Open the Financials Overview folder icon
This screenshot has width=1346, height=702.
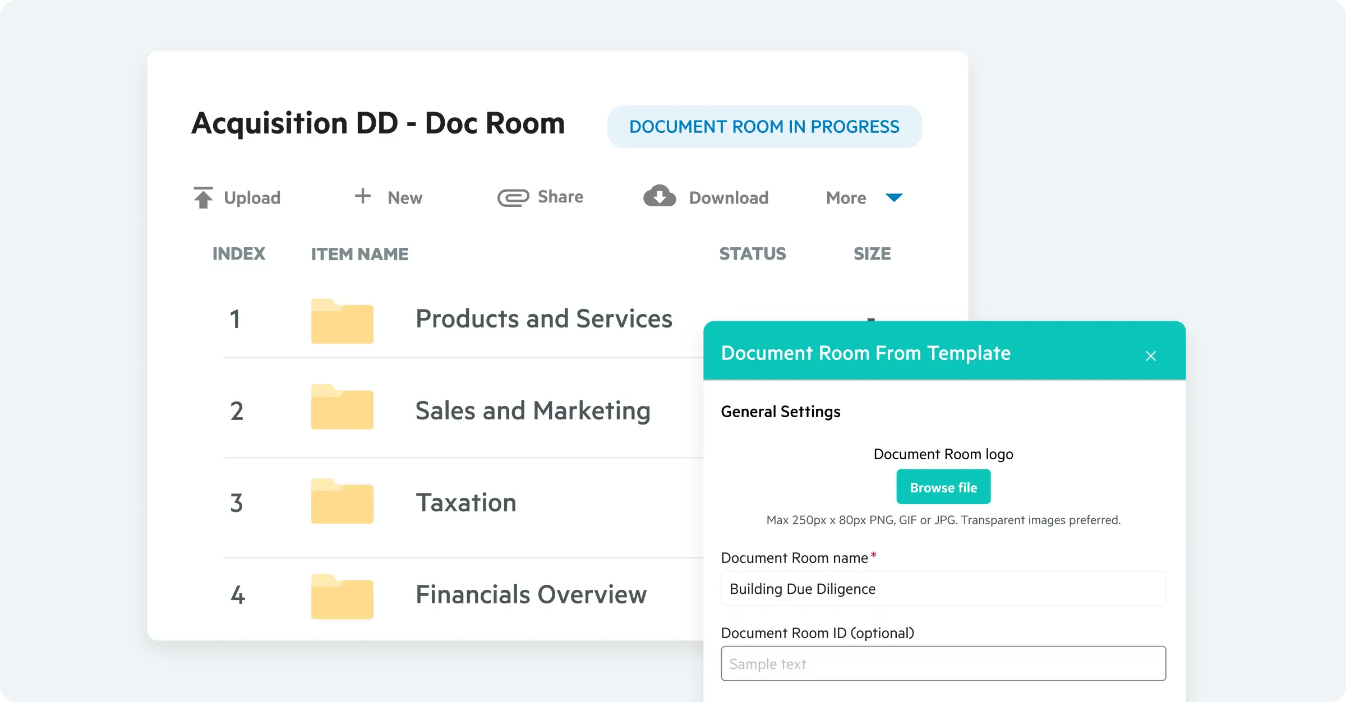342,597
